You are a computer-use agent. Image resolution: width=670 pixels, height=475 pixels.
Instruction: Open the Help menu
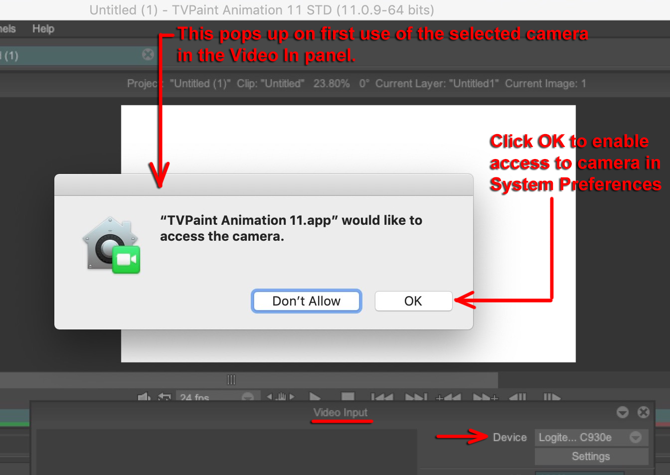(x=43, y=29)
